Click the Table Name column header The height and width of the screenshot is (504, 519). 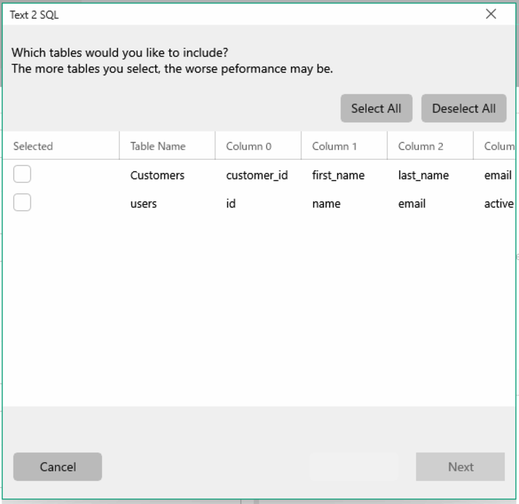tap(167, 146)
